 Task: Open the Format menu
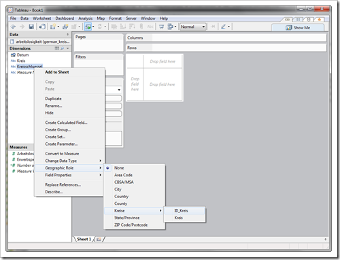(x=116, y=18)
